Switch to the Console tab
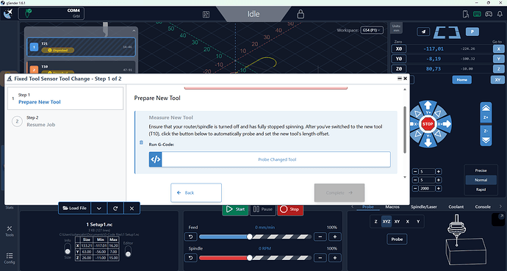 click(x=483, y=206)
